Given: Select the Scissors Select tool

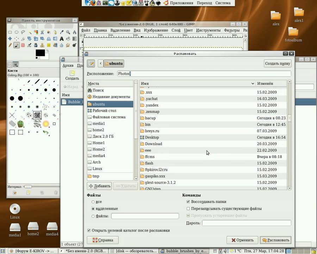Looking at the screenshot, I should tap(42, 32).
